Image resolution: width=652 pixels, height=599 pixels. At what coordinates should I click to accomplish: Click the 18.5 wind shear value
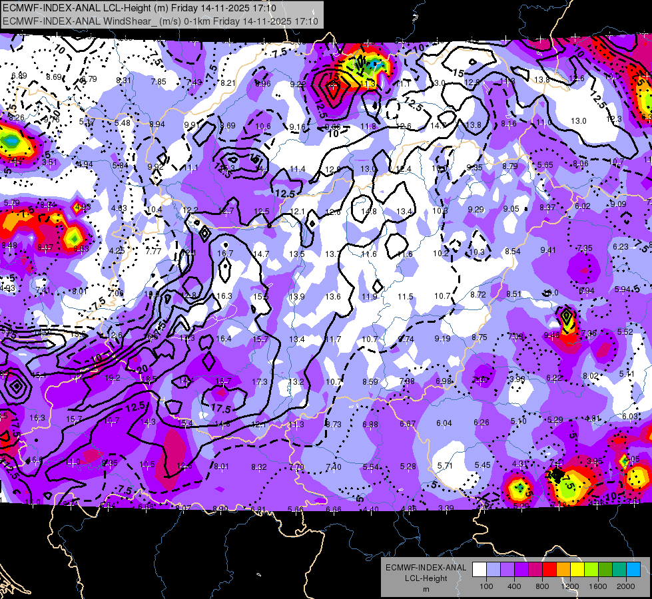pyautogui.click(x=149, y=379)
